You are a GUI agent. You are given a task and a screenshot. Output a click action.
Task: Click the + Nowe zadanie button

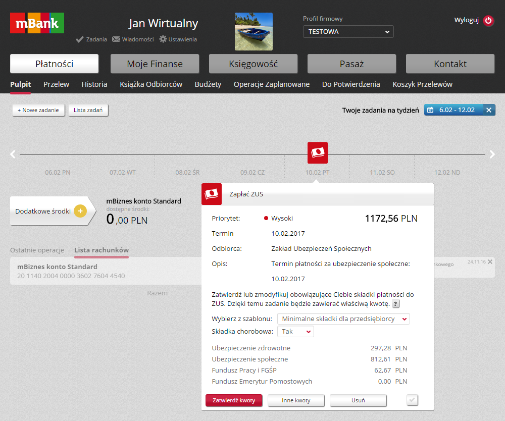coord(38,110)
